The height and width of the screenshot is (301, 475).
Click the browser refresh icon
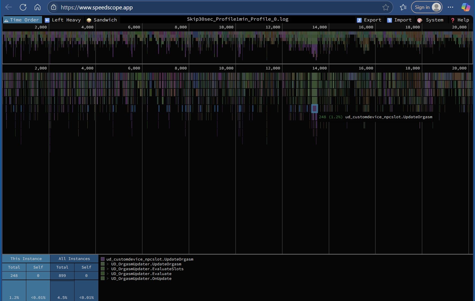(x=23, y=7)
